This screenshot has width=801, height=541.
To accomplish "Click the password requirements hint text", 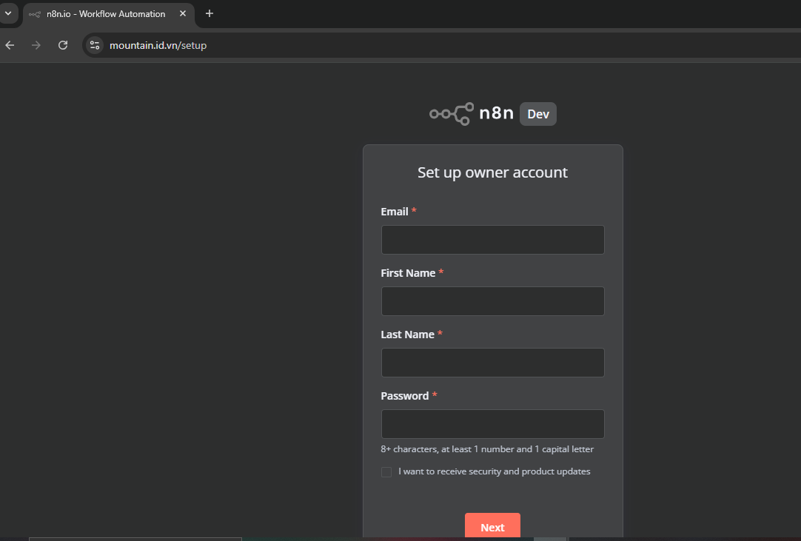I will point(487,449).
